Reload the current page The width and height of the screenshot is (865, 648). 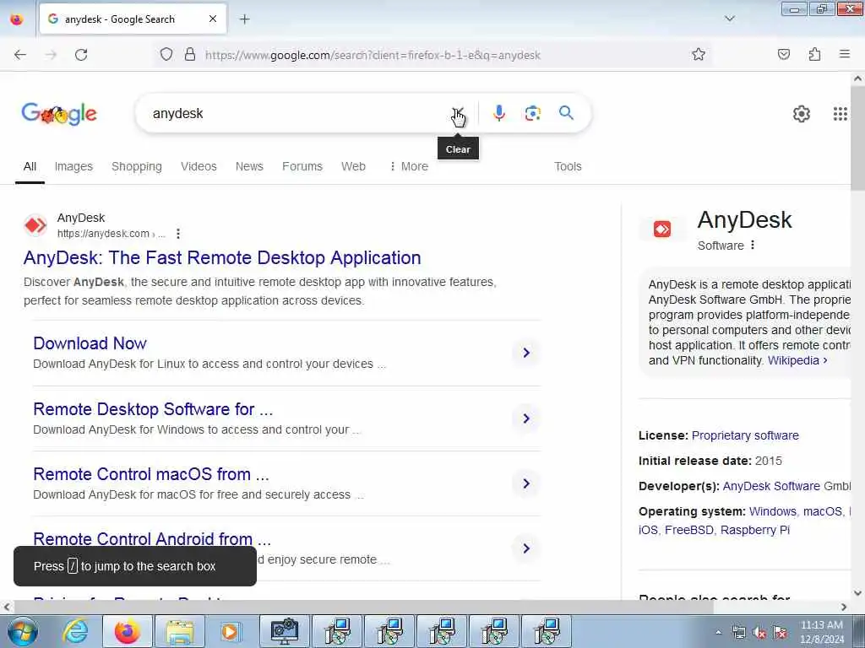coord(81,55)
